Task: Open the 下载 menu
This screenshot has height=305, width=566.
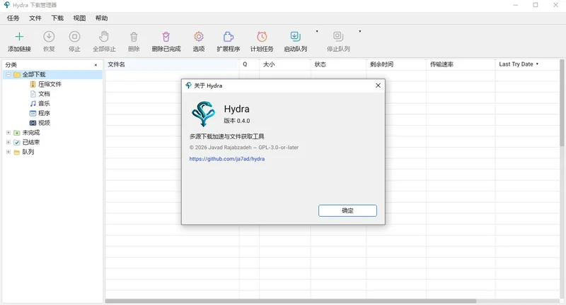Action: [57, 18]
